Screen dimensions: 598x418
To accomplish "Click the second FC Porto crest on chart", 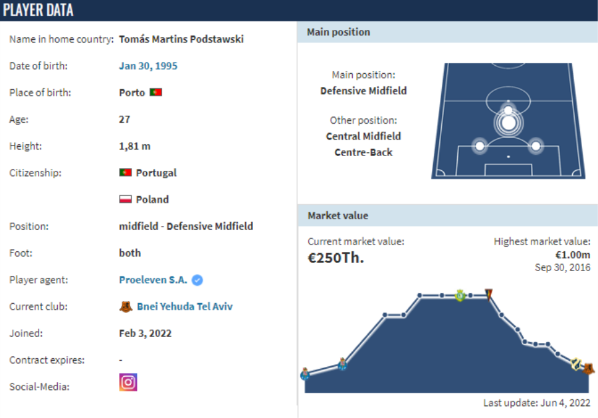I will click(x=342, y=364).
